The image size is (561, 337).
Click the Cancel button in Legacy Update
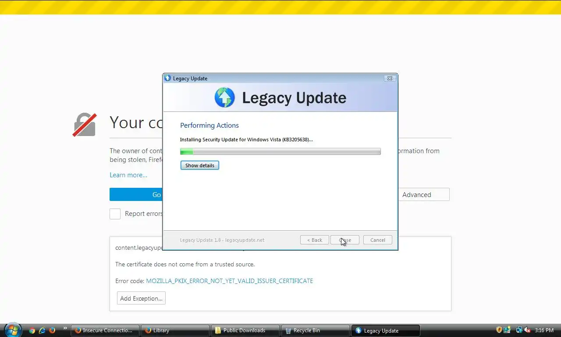click(x=377, y=240)
